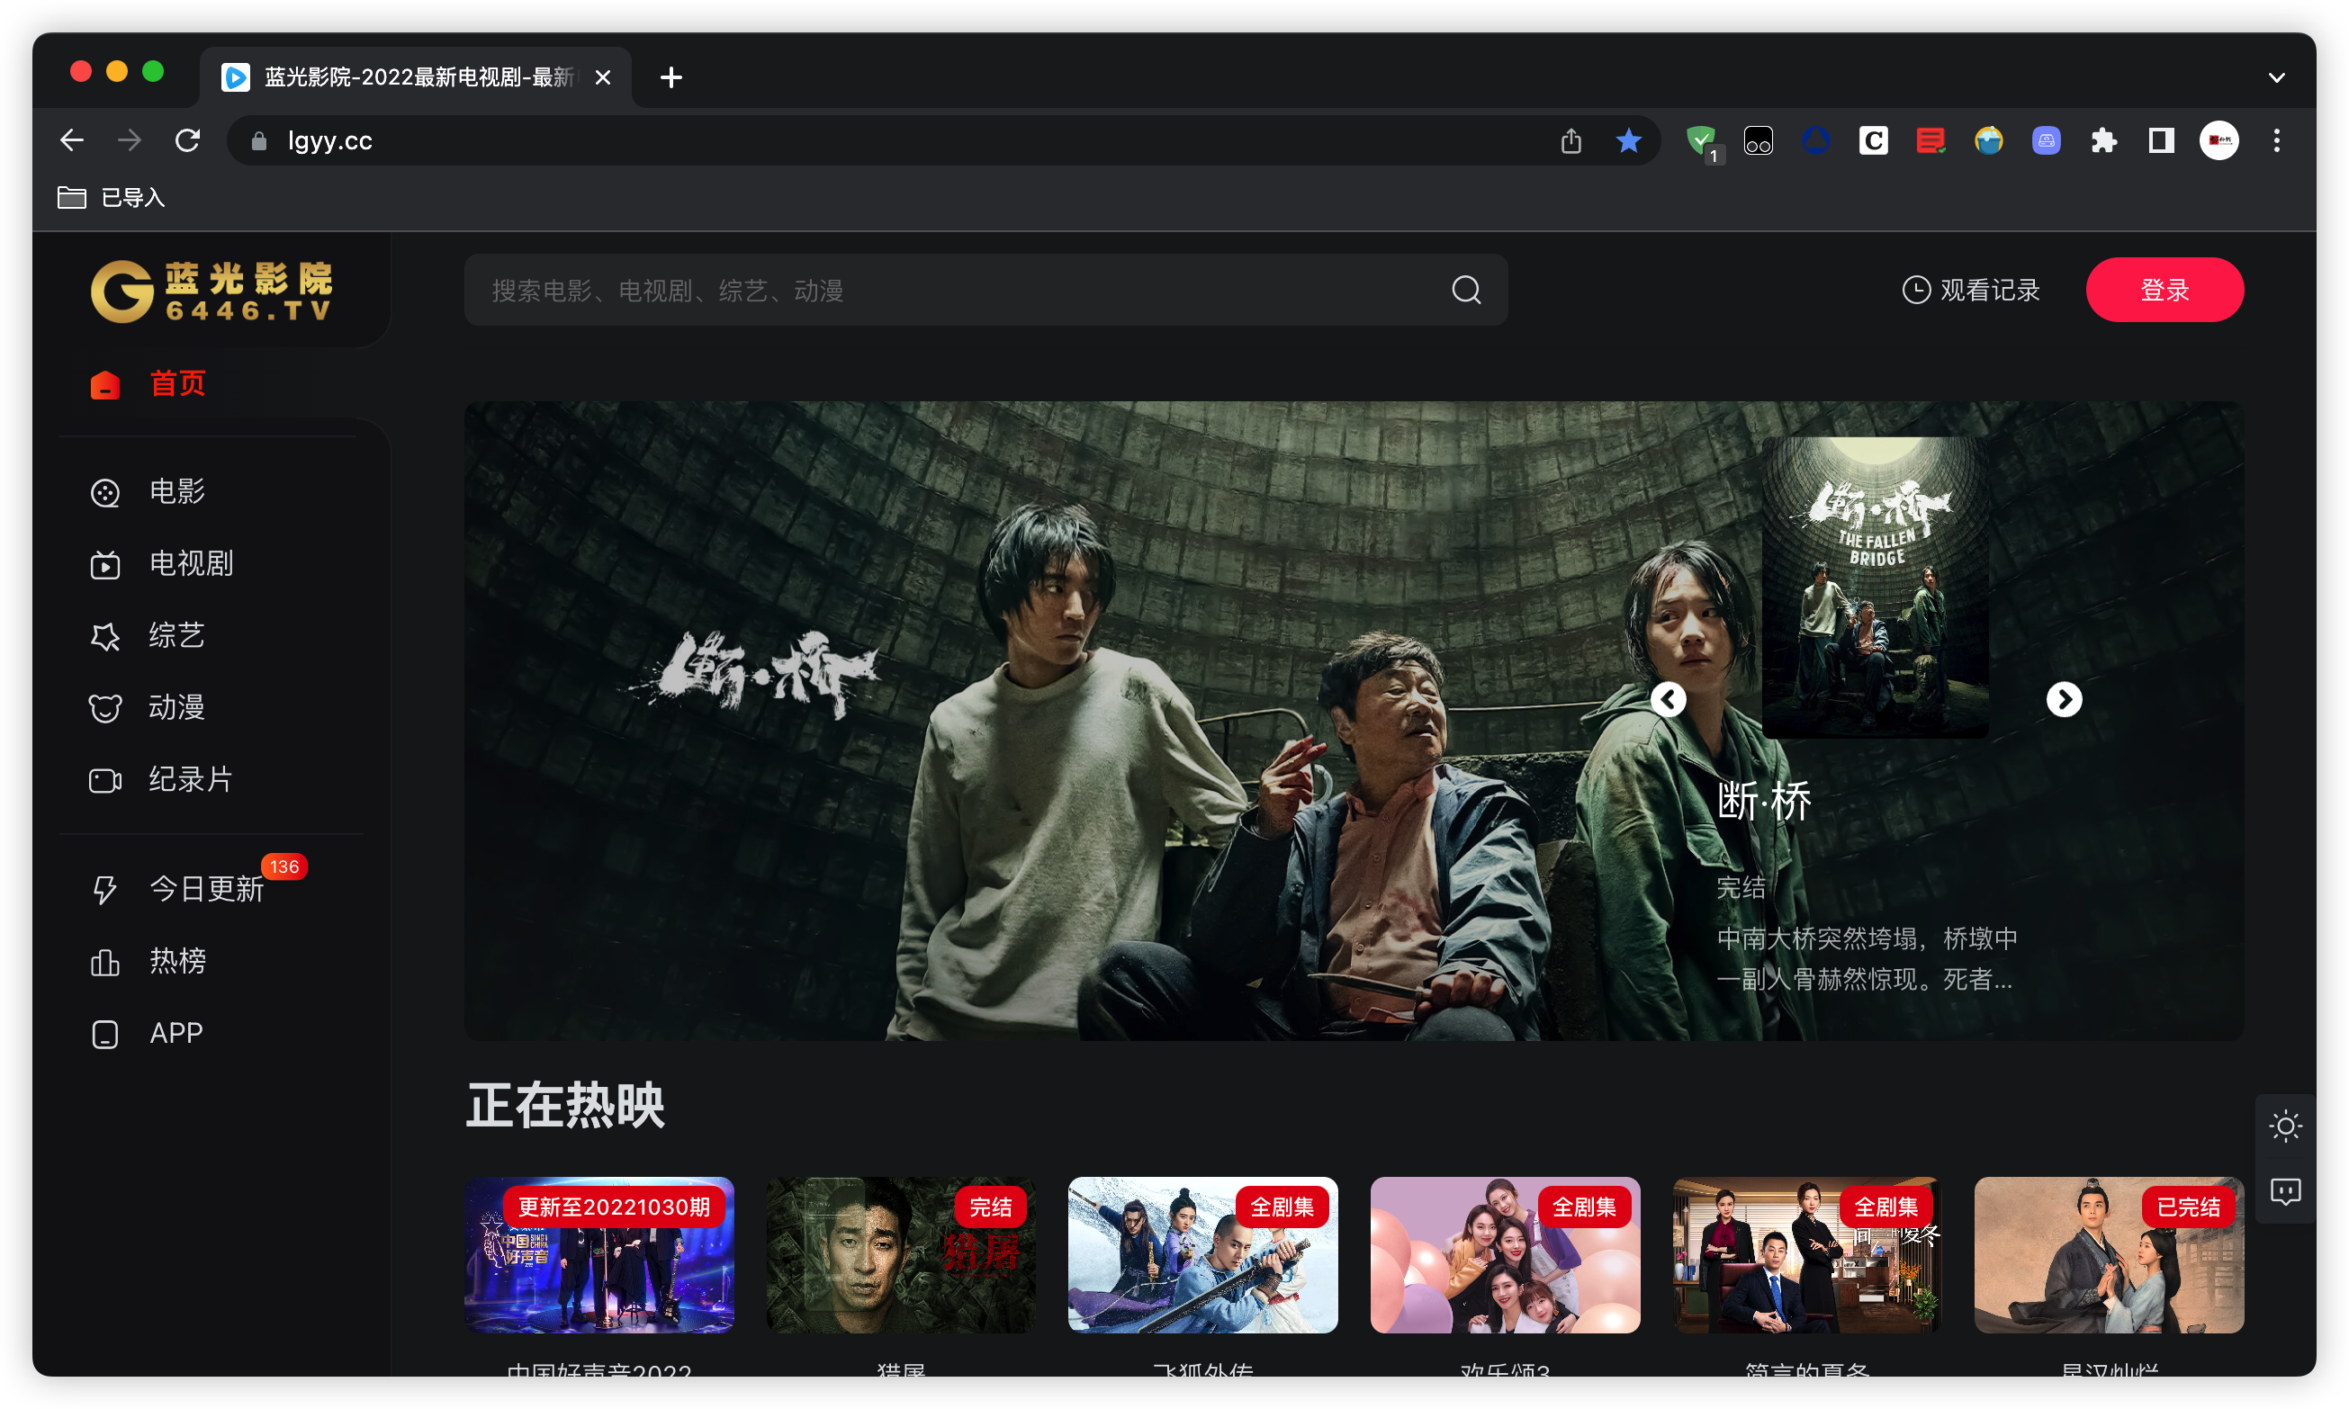2349x1409 pixels.
Task: Open thumbnail with office suits poster
Action: point(1807,1255)
